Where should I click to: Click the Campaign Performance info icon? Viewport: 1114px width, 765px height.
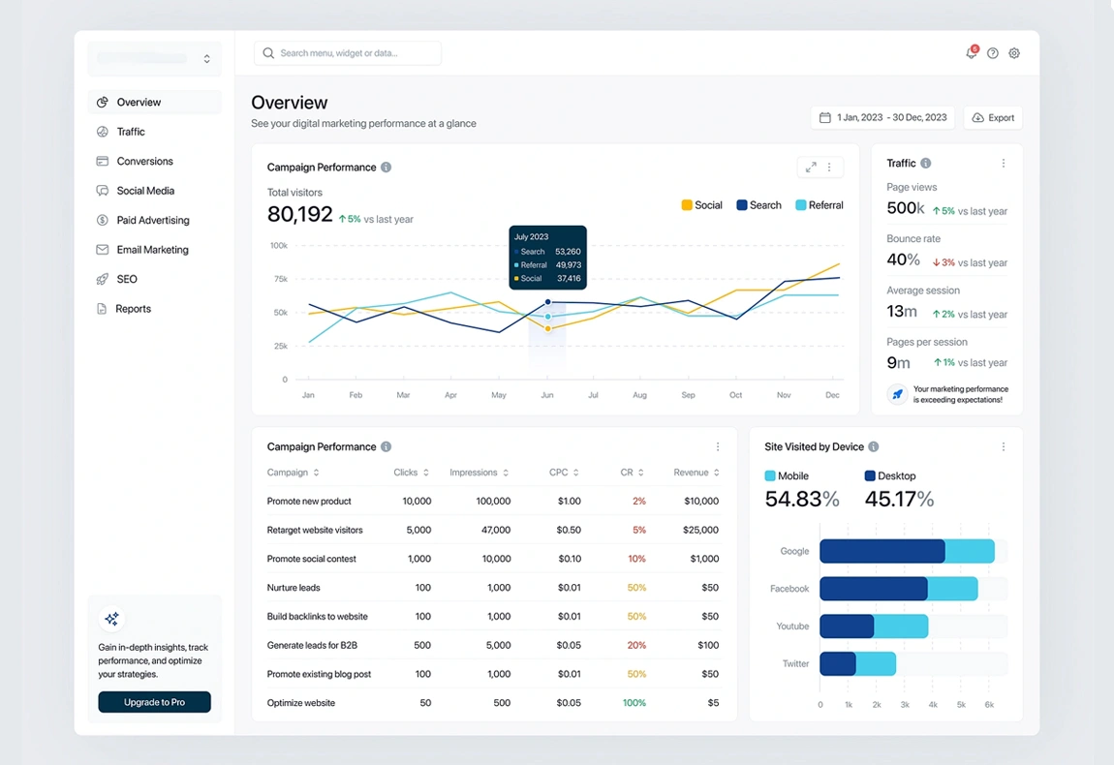pyautogui.click(x=386, y=167)
